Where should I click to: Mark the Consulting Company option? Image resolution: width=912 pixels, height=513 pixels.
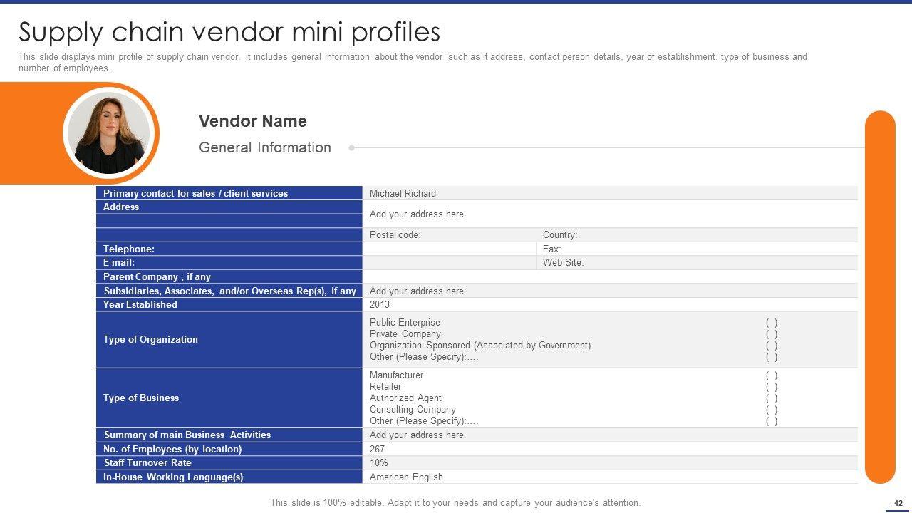point(771,410)
